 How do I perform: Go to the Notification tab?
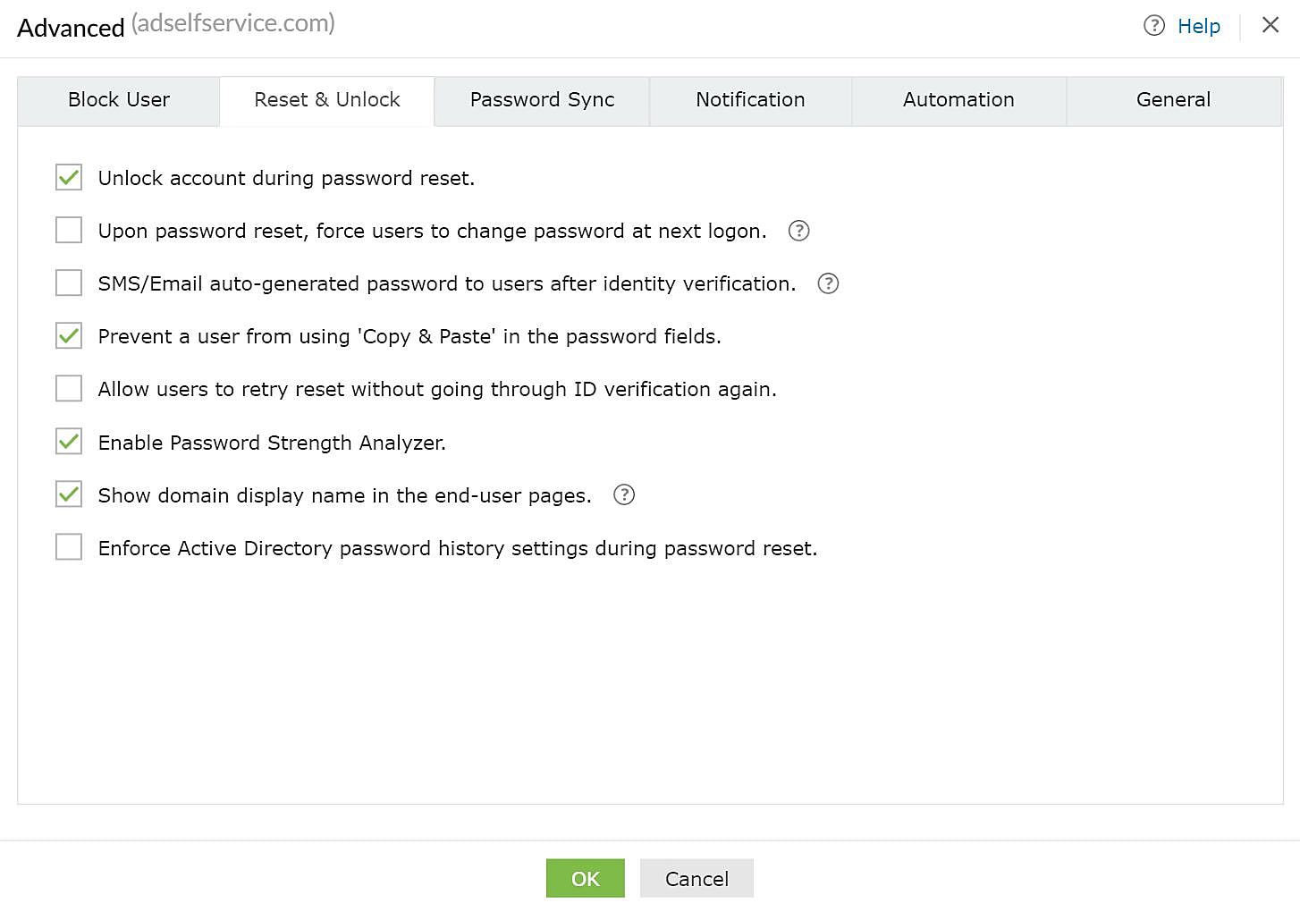click(x=750, y=100)
